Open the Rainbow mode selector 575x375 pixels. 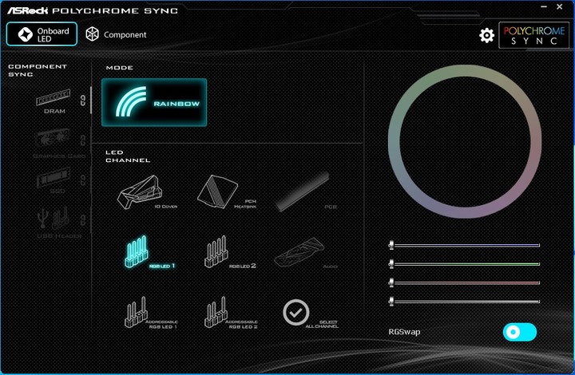[154, 103]
